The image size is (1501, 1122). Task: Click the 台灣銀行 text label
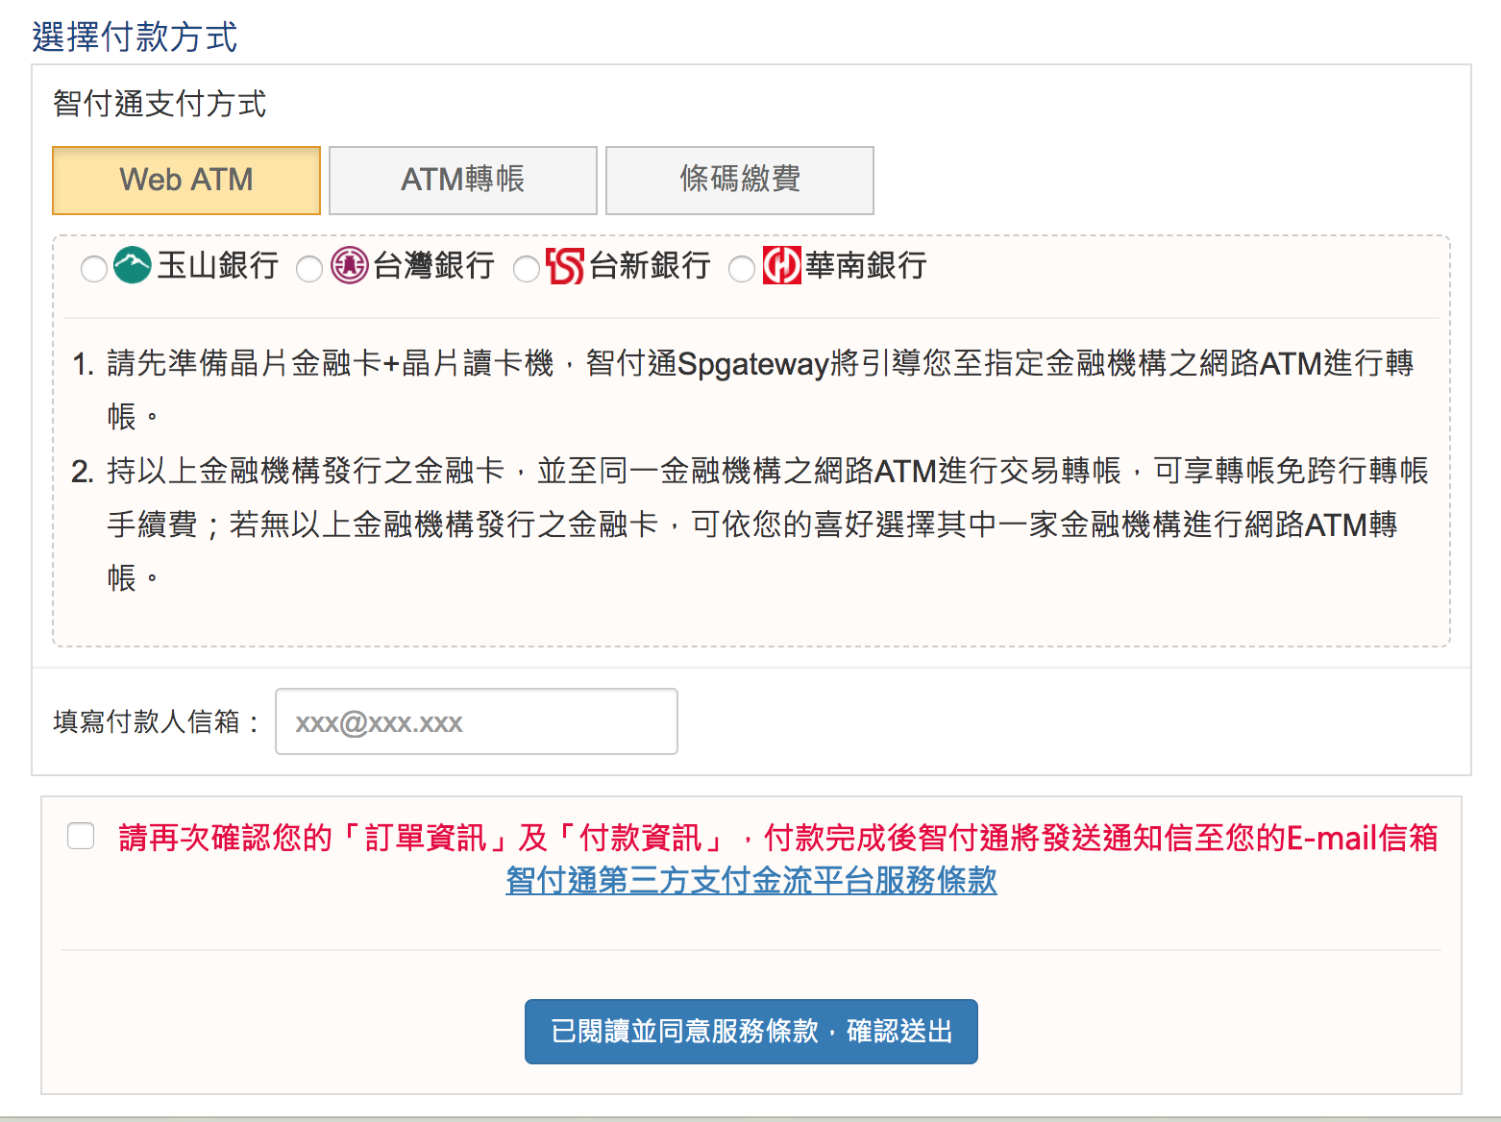coord(434,265)
